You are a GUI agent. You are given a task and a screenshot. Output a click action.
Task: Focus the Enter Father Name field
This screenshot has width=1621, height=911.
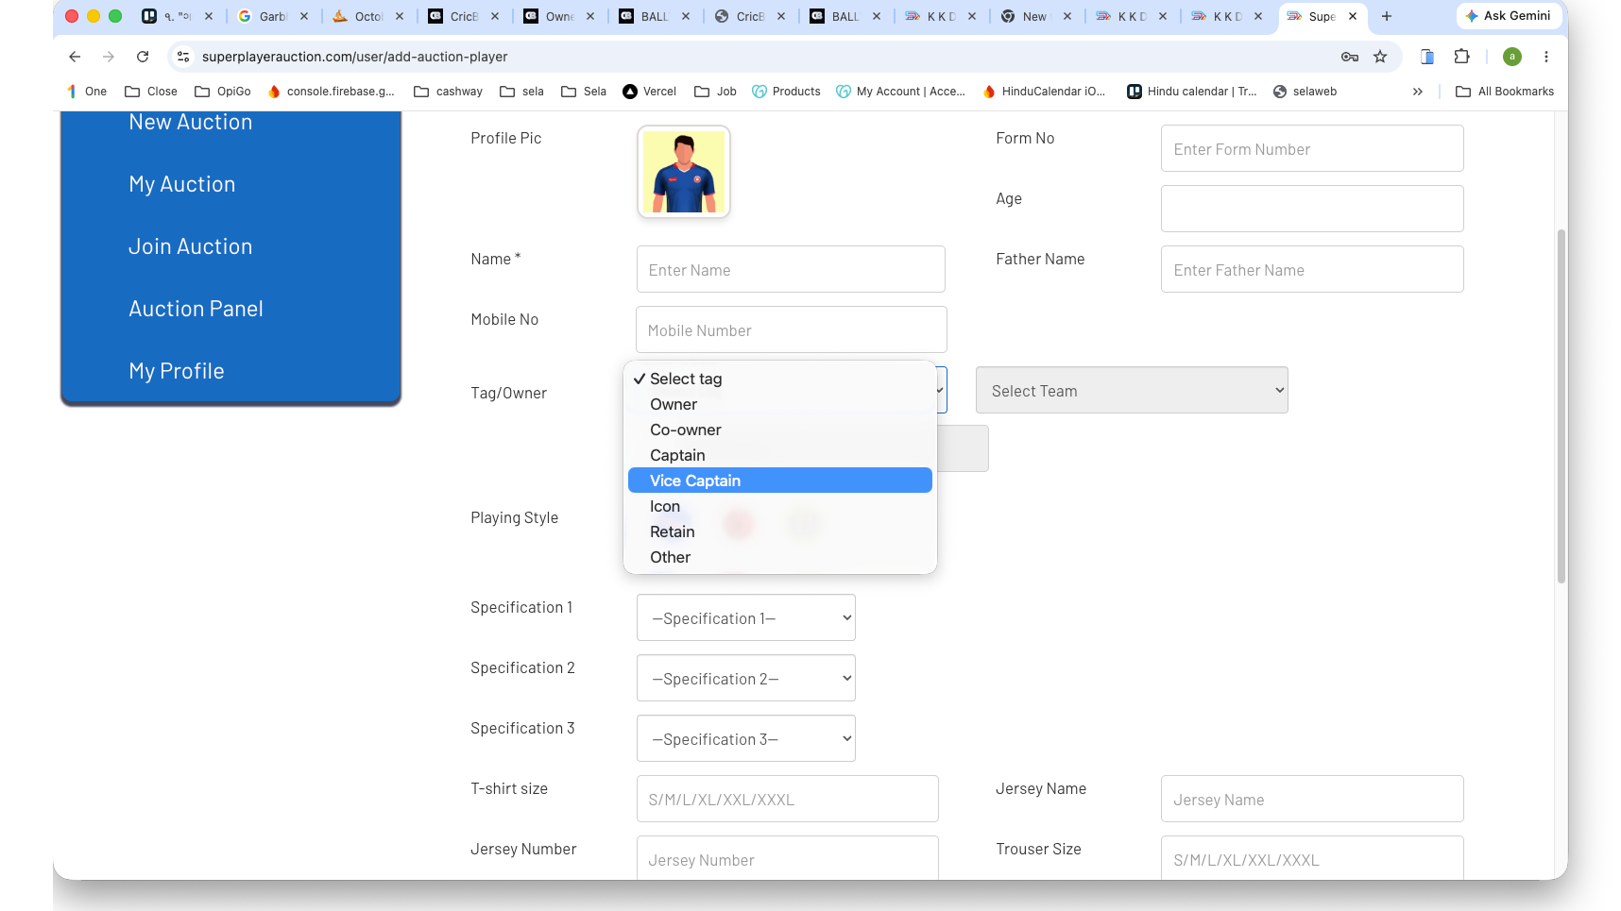1312,269
